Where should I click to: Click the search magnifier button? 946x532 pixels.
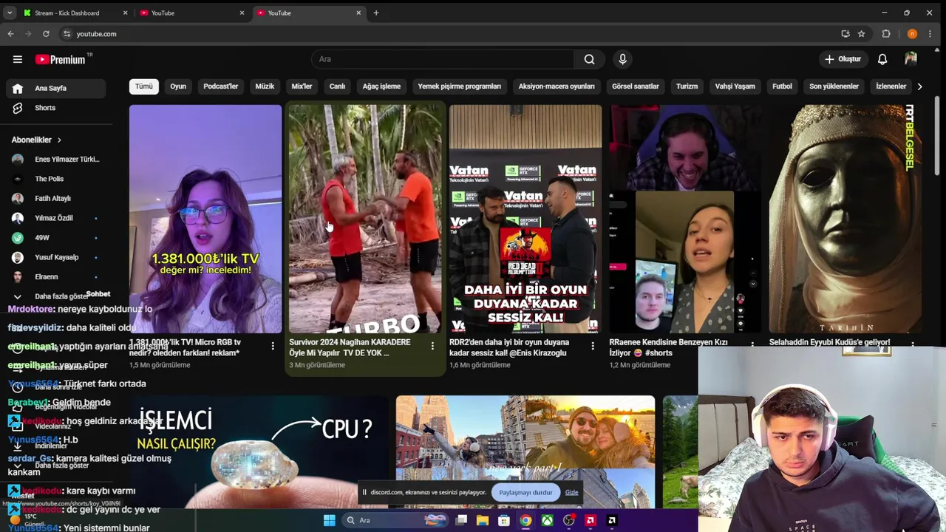pyautogui.click(x=589, y=59)
